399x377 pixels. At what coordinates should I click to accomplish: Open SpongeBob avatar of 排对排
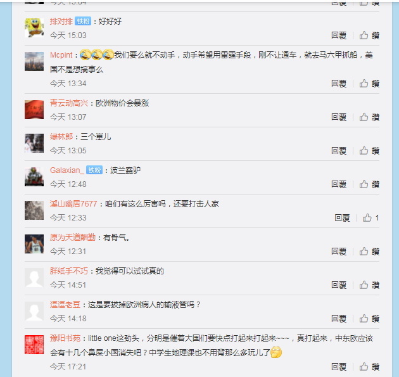click(34, 28)
